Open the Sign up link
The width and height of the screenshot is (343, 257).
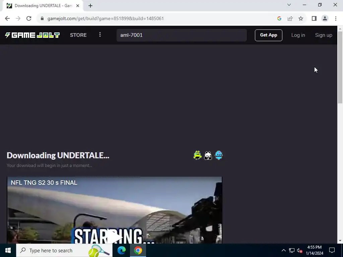324,35
